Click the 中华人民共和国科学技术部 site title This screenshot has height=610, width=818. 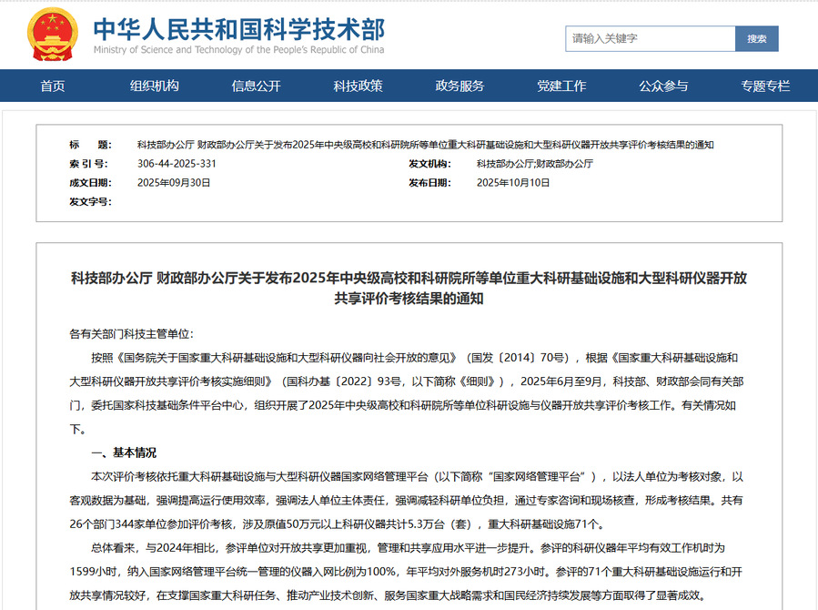(238, 27)
